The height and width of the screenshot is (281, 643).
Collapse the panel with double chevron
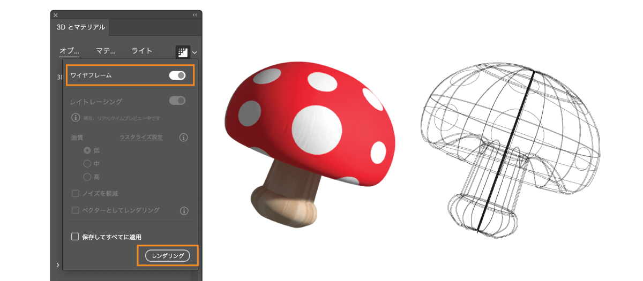click(195, 15)
